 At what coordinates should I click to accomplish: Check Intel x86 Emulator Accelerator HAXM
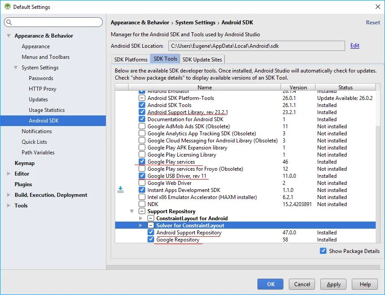click(x=142, y=197)
